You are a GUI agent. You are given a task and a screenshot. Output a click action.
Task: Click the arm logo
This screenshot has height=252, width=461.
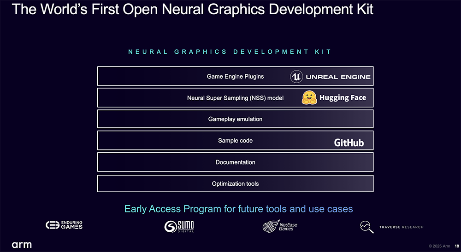tap(22, 245)
